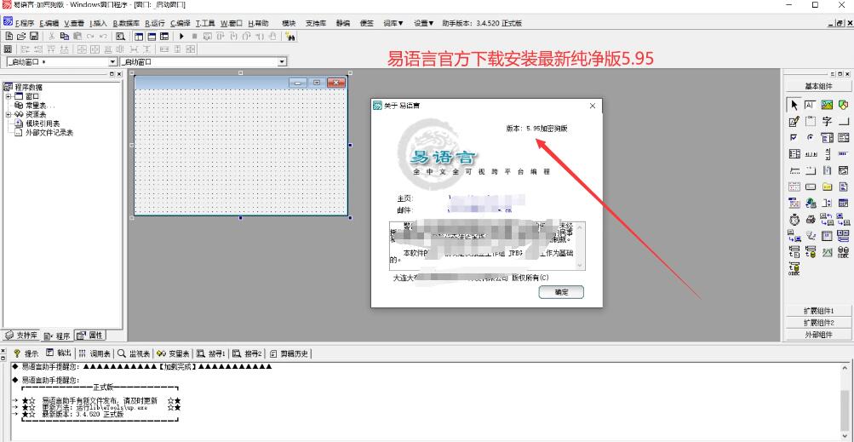Image resolution: width=854 pixels, height=442 pixels.
Task: Select the shape component icon
Action: pyautogui.click(x=843, y=105)
